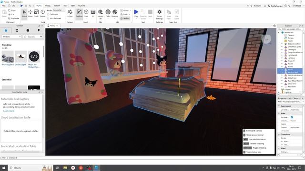
Task: Switch to the AVATAR ribbon tab
Action: (57, 6)
